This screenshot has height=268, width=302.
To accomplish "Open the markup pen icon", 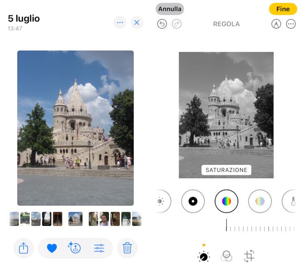I will [276, 24].
